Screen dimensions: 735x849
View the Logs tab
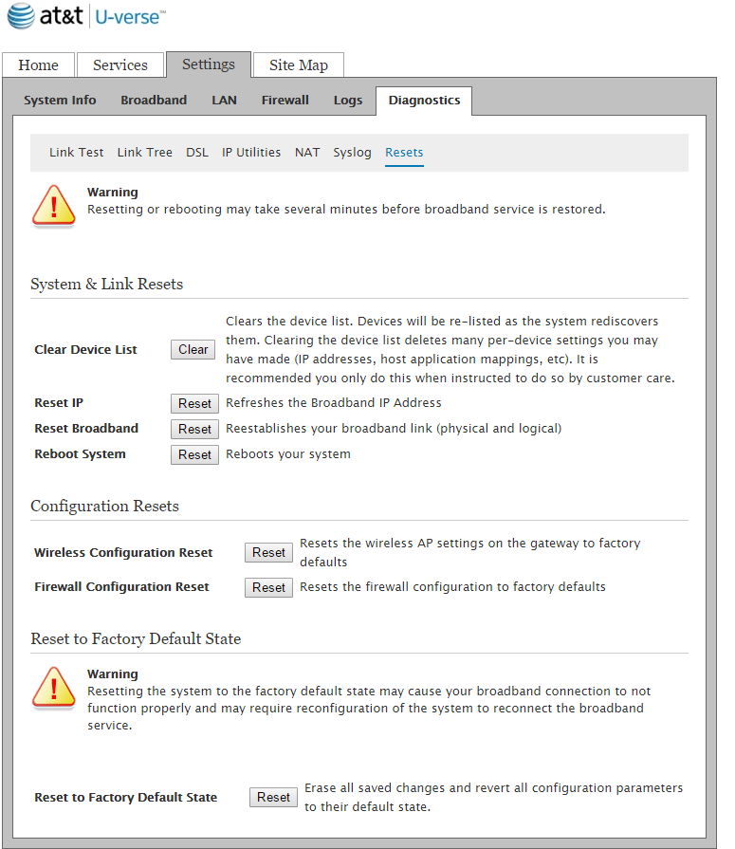(348, 101)
